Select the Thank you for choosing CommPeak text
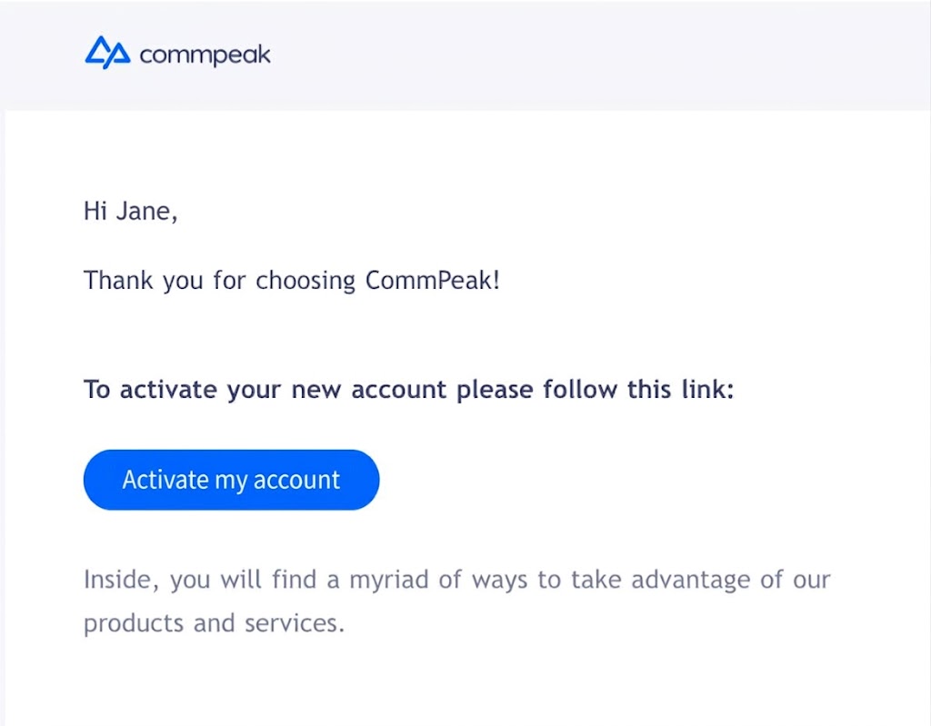The image size is (931, 726). [291, 280]
